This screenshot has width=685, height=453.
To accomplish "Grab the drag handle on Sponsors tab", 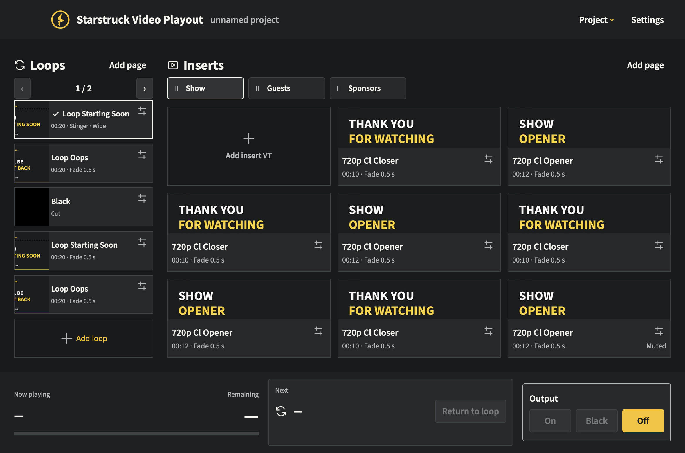I will pos(339,88).
